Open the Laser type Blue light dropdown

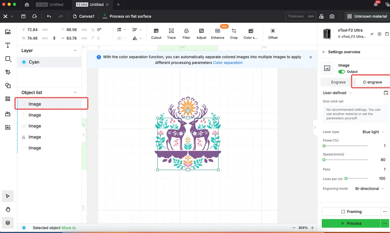[x=373, y=132]
